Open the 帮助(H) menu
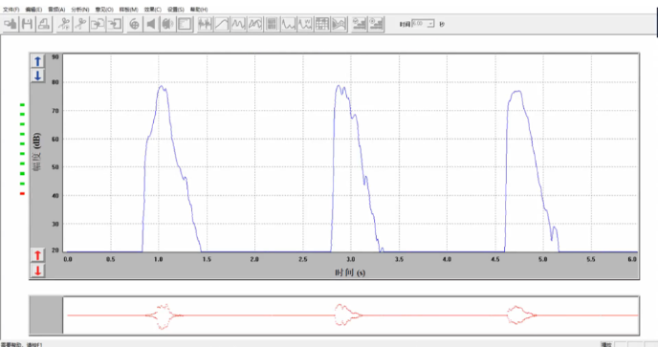This screenshot has height=347, width=658. pyautogui.click(x=199, y=10)
